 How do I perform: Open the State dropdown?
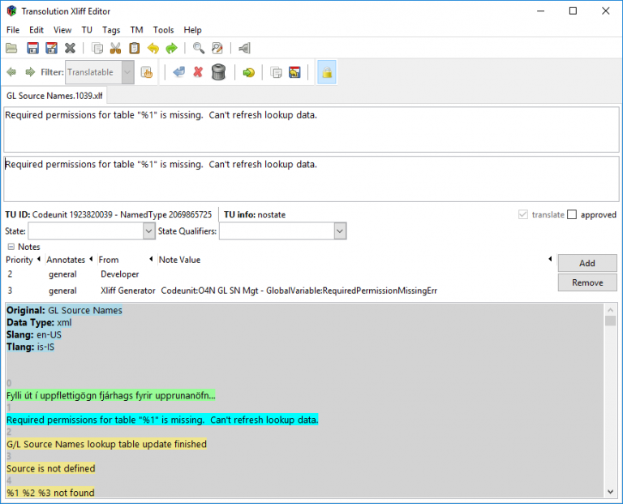(x=148, y=231)
